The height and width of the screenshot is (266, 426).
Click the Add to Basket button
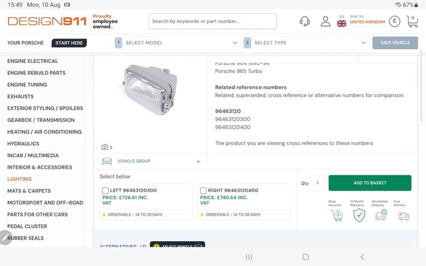tap(370, 183)
